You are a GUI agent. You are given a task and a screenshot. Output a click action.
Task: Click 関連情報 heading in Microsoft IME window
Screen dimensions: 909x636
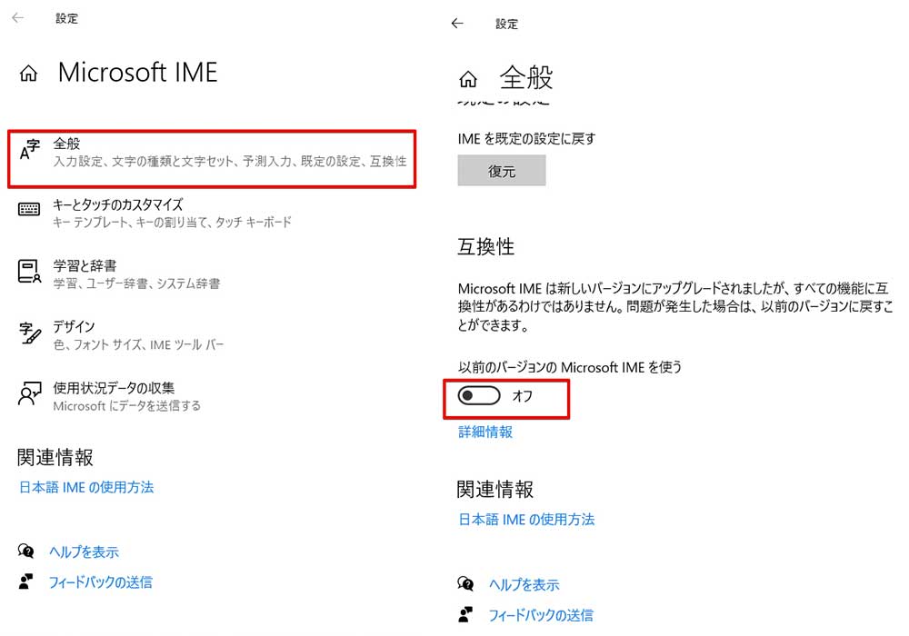click(x=55, y=457)
